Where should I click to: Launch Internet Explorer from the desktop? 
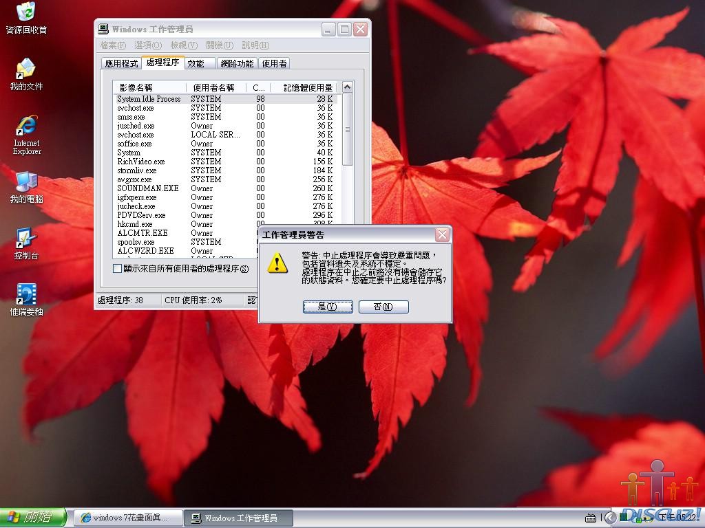pyautogui.click(x=27, y=126)
